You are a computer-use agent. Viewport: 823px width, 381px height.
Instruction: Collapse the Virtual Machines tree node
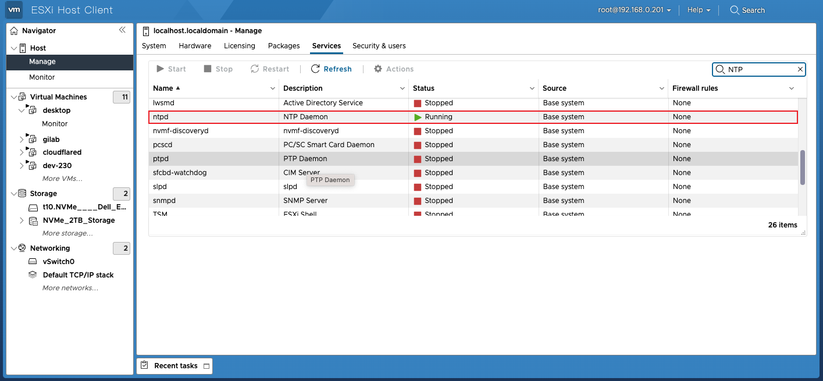(14, 97)
